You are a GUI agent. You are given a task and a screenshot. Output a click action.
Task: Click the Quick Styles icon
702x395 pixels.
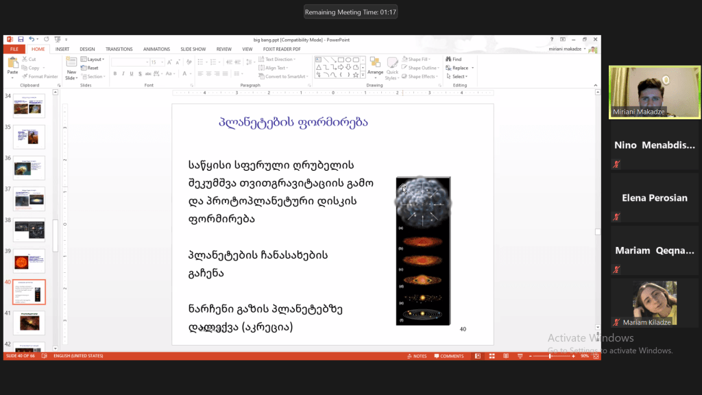392,64
